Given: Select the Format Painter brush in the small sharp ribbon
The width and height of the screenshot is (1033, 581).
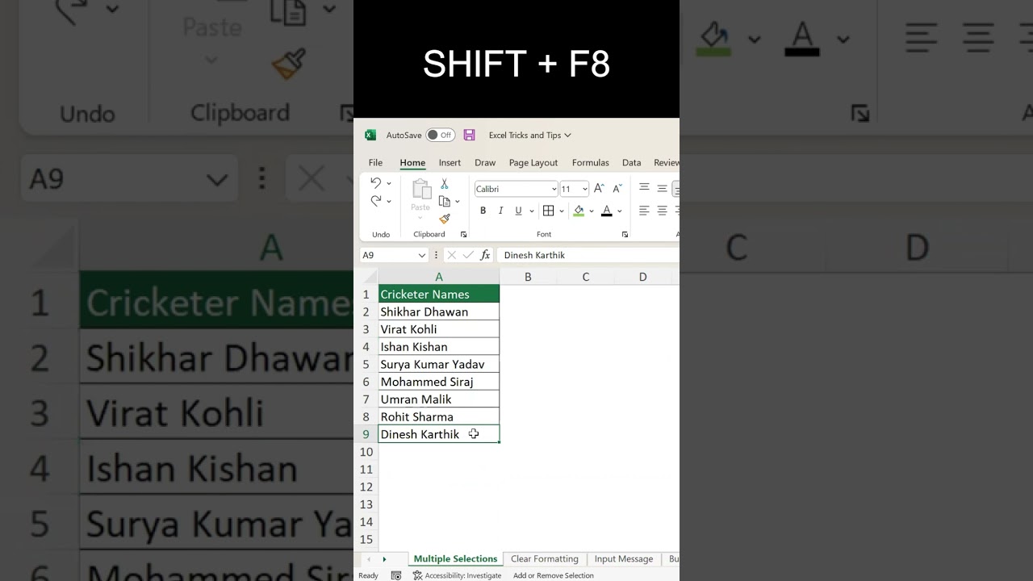Looking at the screenshot, I should click(445, 219).
